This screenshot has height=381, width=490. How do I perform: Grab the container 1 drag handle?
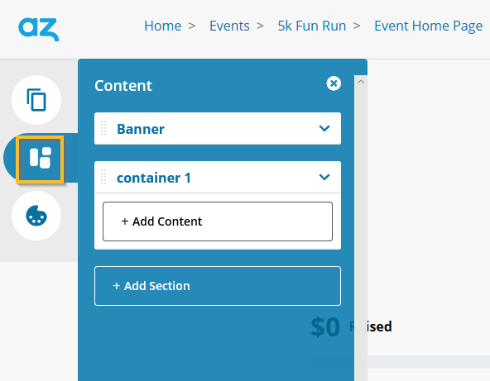click(103, 177)
